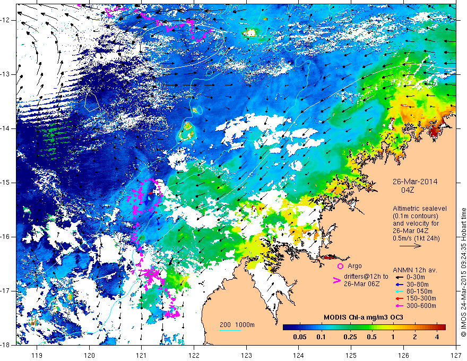Click the blue 30-80m ANMN arrow symbol
467x361 pixels.
coord(400,285)
